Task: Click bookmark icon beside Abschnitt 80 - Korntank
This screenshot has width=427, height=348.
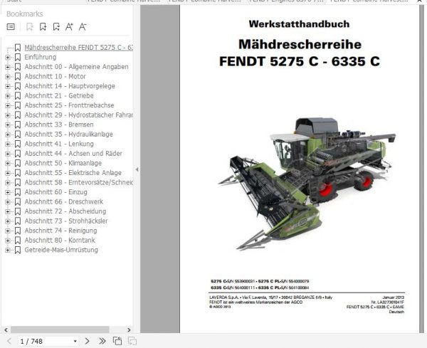Action: coord(18,240)
